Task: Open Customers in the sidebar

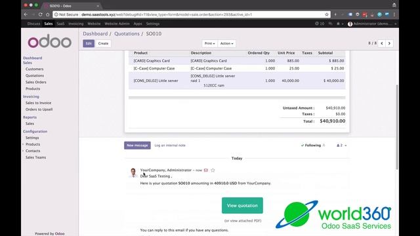Action: [x=34, y=69]
